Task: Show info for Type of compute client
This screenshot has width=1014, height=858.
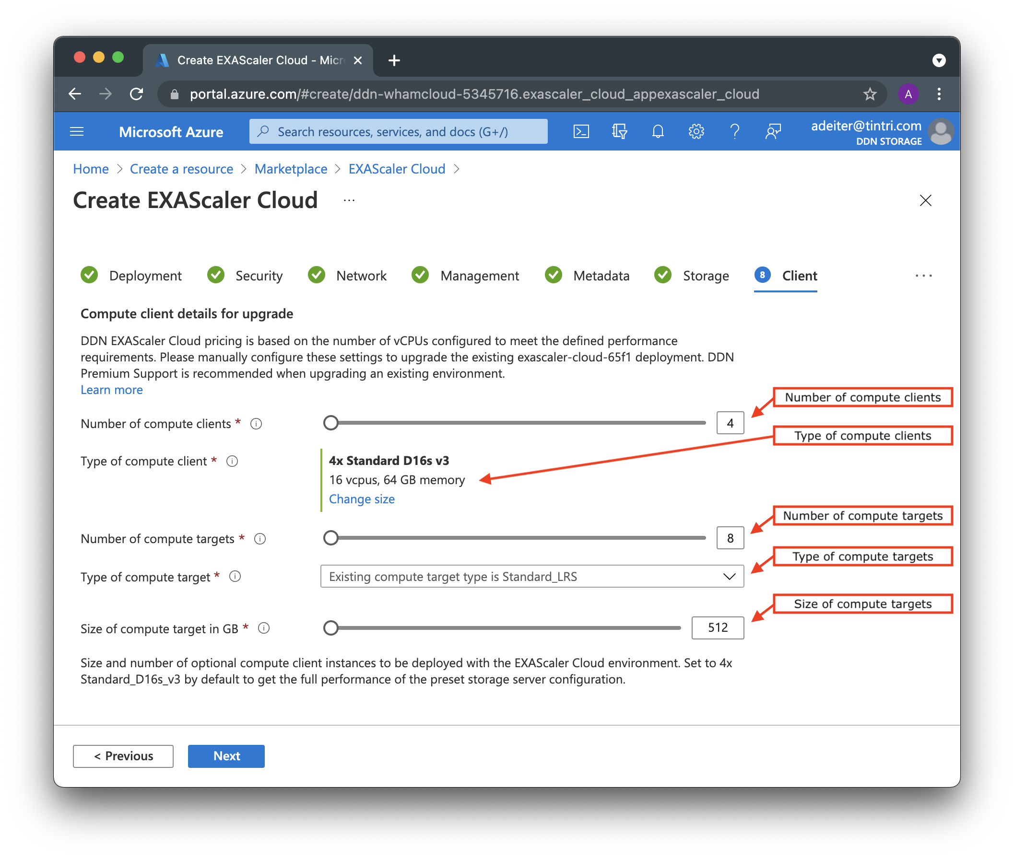Action: [x=232, y=461]
